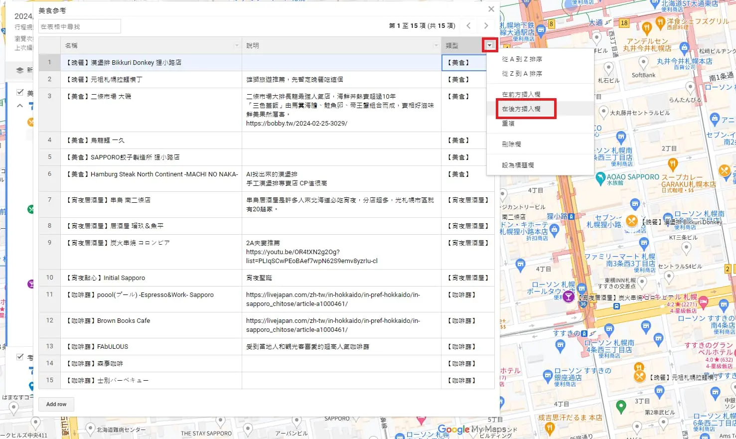Click cell 【宵夜點心】Initial Sapporo
This screenshot has width=736, height=439.
pos(151,278)
